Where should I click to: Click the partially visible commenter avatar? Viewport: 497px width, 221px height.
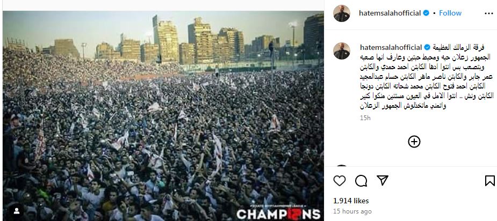(342, 166)
